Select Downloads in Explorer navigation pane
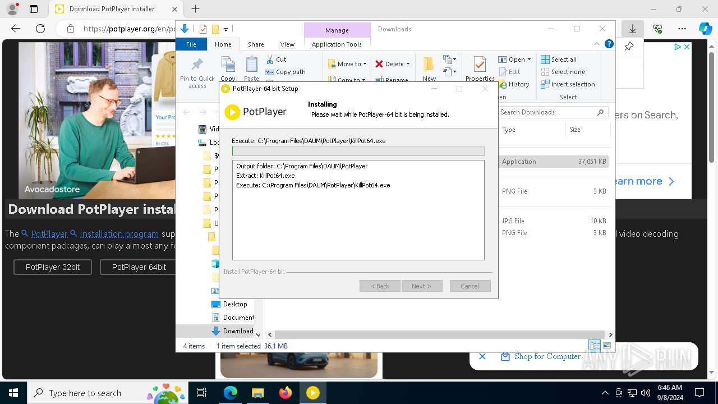The image size is (718, 404). tap(232, 331)
